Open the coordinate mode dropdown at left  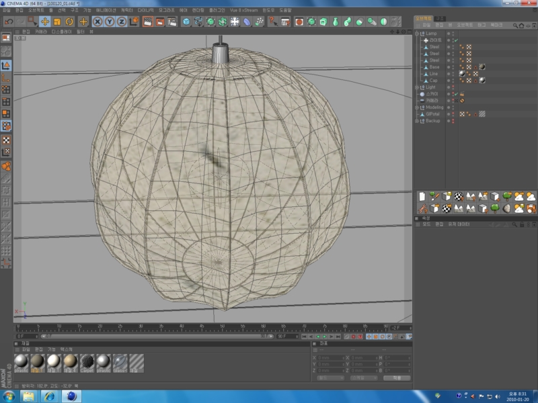click(x=330, y=377)
